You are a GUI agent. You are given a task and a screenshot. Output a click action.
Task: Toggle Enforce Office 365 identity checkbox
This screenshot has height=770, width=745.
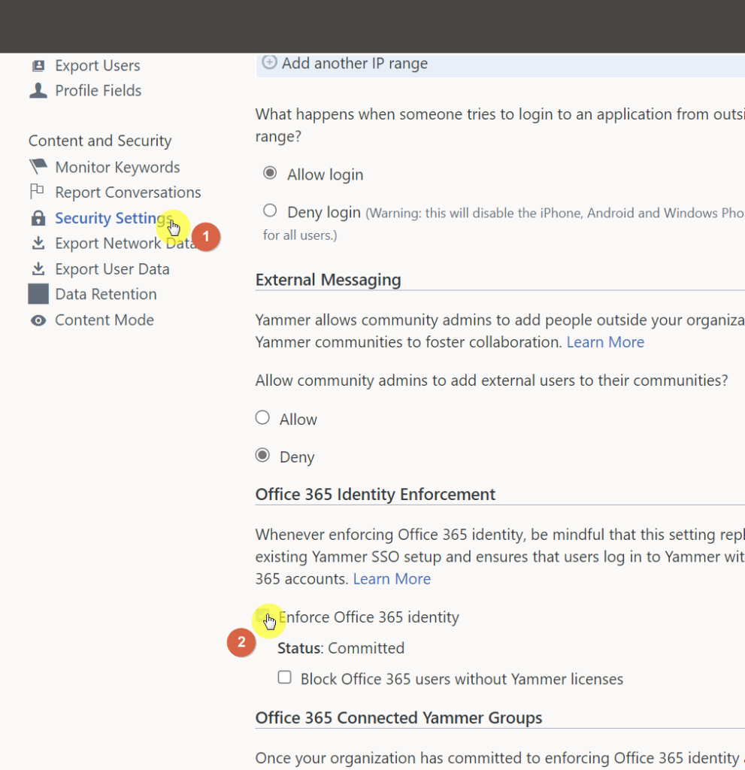coord(264,616)
